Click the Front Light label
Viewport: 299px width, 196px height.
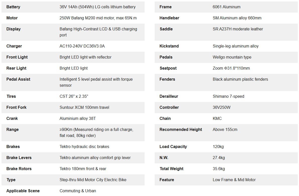(x=17, y=57)
